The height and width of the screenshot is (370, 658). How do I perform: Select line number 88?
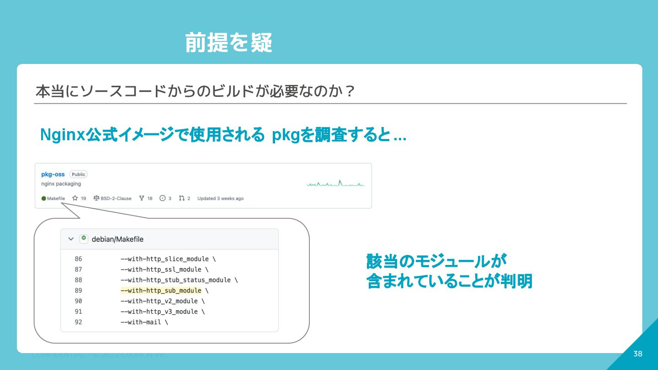tap(78, 280)
